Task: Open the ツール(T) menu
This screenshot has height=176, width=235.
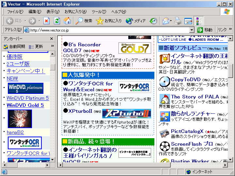Action: tap(99, 12)
